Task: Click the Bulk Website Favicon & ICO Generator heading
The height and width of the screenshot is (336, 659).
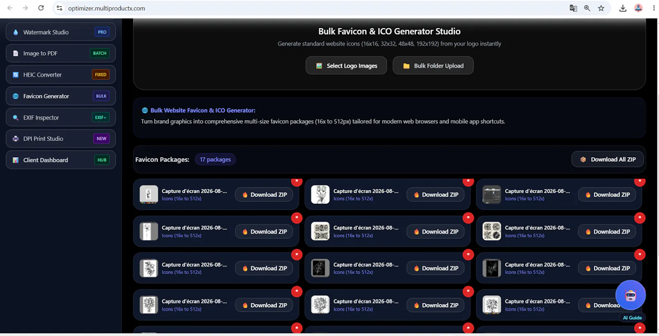Action: coord(203,110)
